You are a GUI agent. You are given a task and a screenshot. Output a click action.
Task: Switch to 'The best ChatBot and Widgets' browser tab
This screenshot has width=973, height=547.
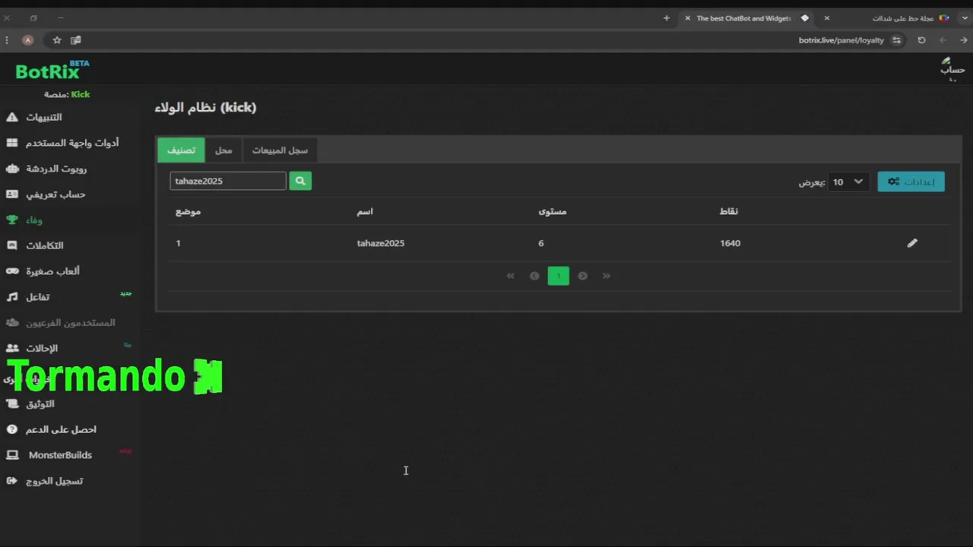(745, 18)
